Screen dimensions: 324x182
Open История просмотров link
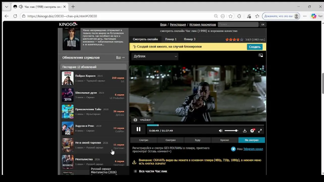pyautogui.click(x=203, y=25)
